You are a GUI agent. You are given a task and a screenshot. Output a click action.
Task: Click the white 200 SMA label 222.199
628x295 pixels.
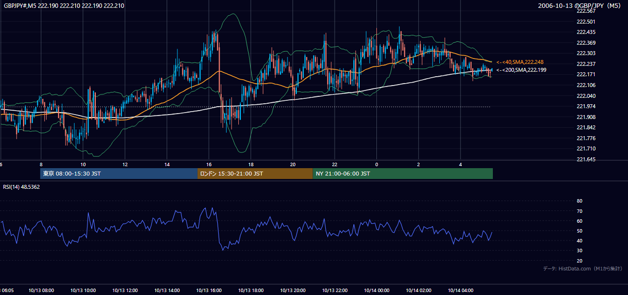click(521, 70)
